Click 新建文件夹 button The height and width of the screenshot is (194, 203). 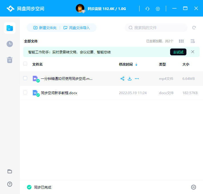tap(45, 28)
